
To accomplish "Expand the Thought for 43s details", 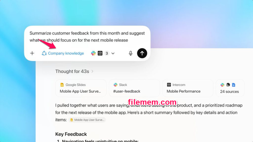I will tap(74, 71).
